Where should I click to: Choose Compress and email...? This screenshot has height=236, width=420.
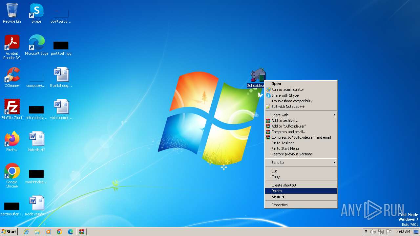(x=301, y=132)
